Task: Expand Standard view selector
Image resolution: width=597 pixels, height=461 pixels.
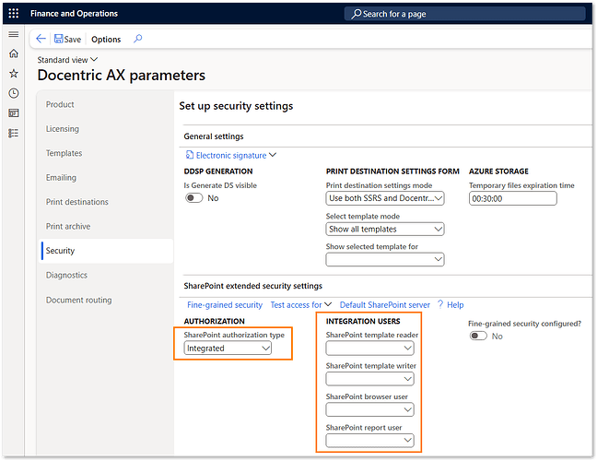Action: point(67,60)
